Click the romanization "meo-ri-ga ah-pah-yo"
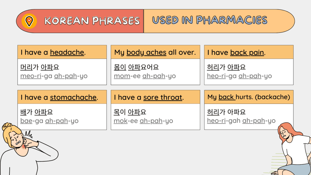The height and width of the screenshot is (175, 311). point(54,76)
